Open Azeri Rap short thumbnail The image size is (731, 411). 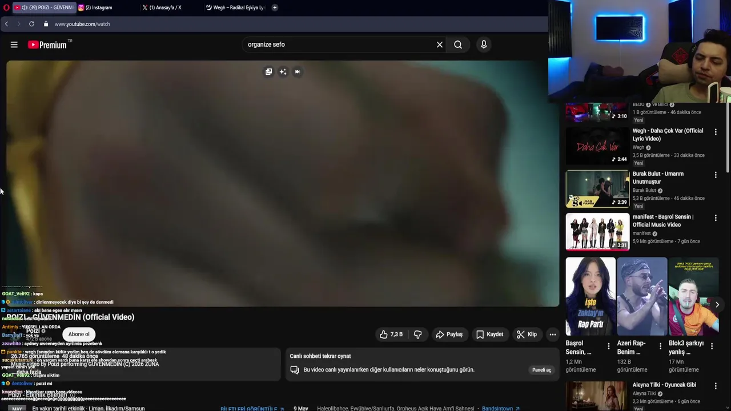click(x=642, y=296)
